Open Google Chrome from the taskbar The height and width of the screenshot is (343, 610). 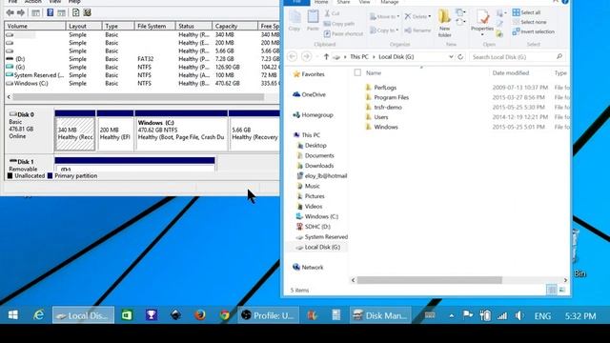pyautogui.click(x=225, y=315)
